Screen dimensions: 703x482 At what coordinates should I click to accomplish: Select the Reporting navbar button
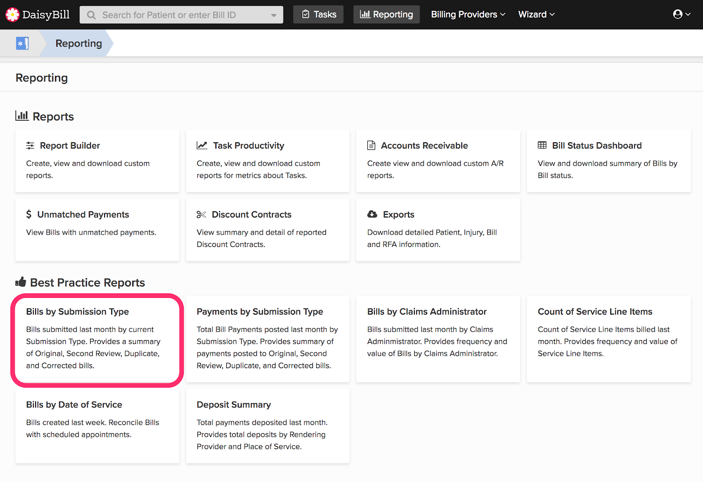click(387, 14)
